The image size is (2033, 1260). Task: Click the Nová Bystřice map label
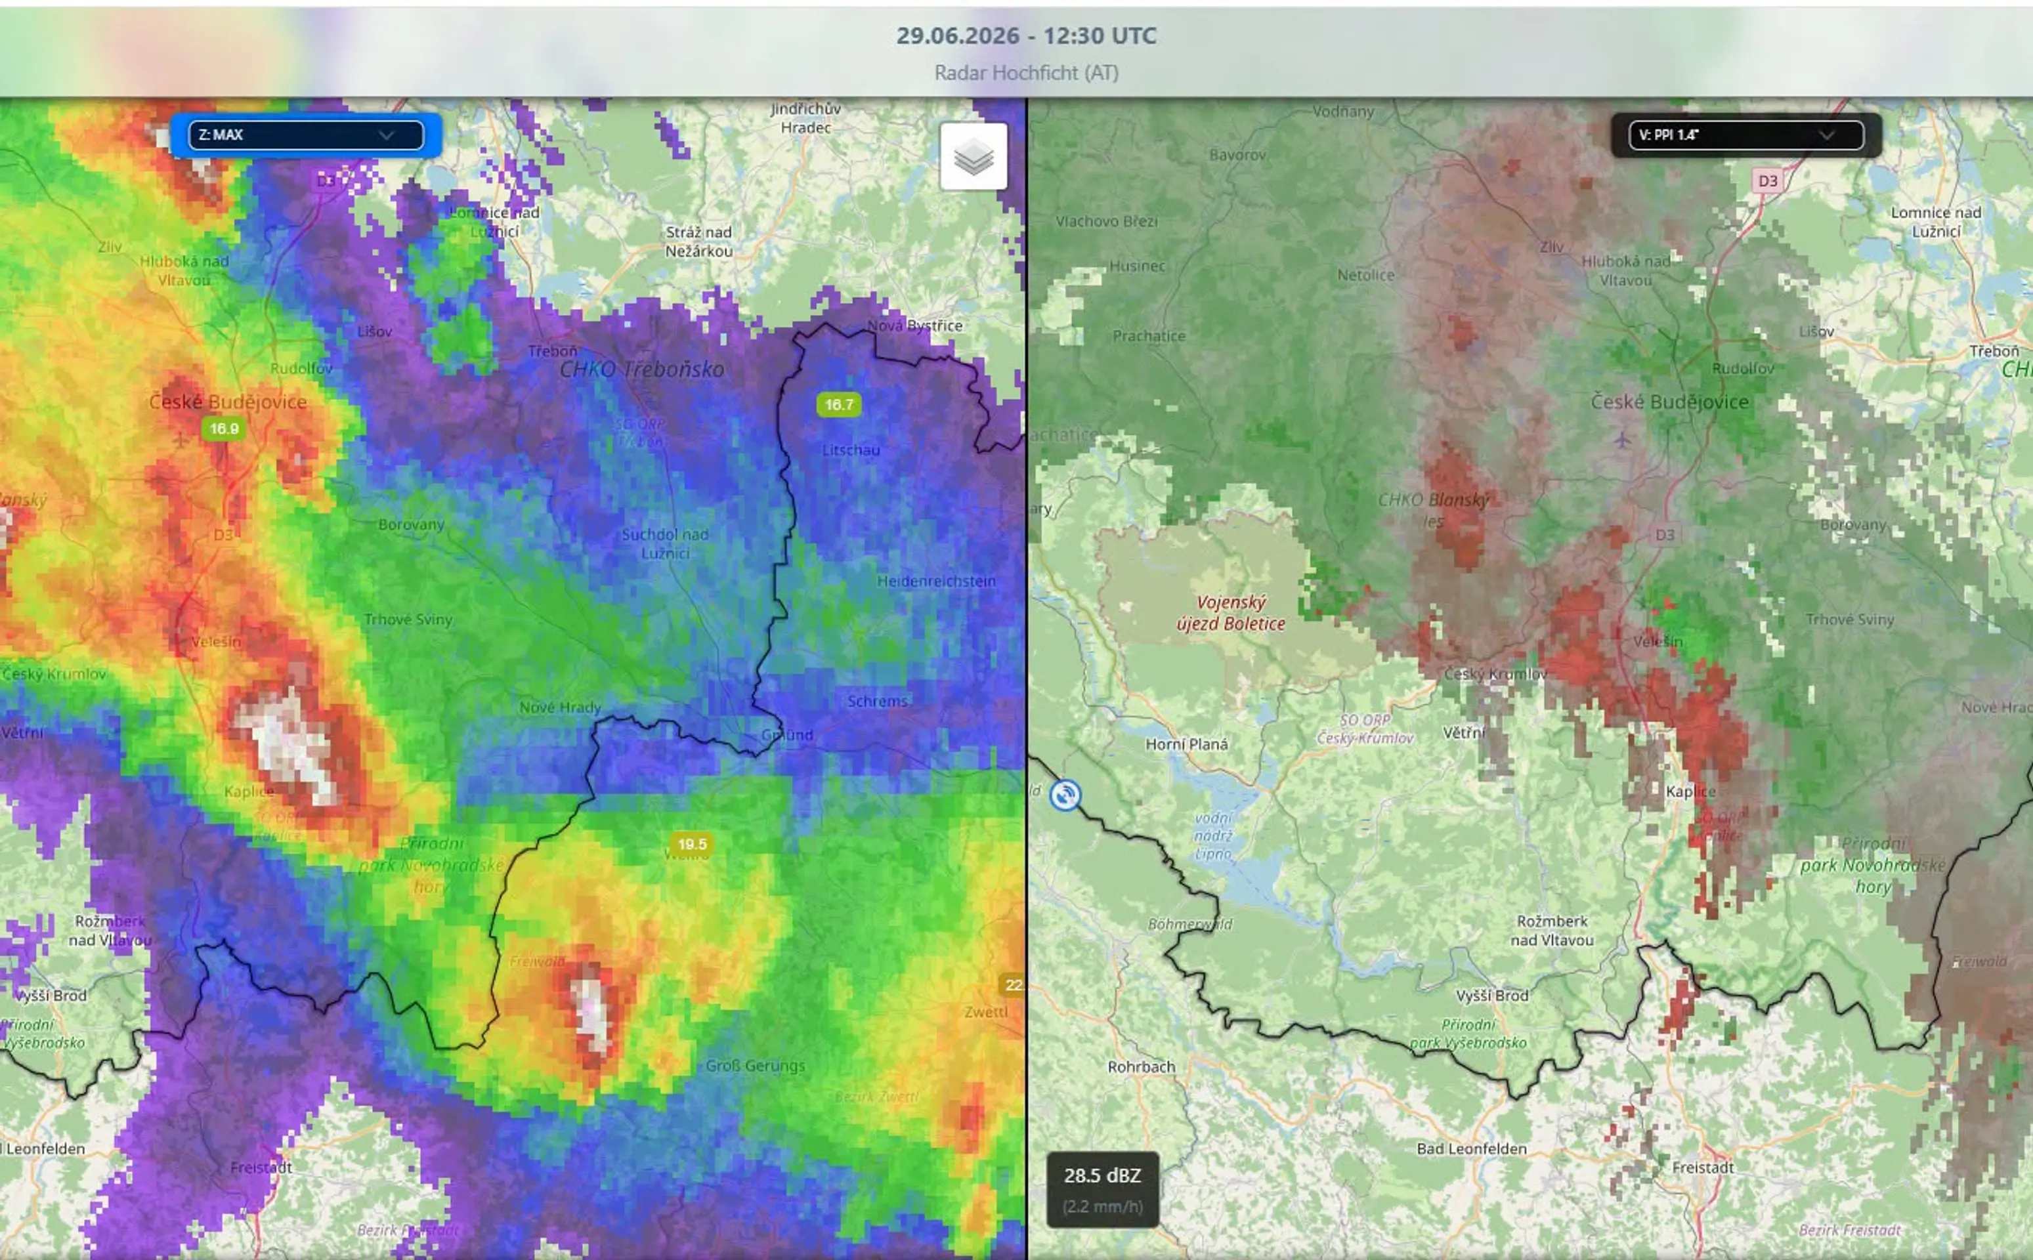(x=914, y=326)
